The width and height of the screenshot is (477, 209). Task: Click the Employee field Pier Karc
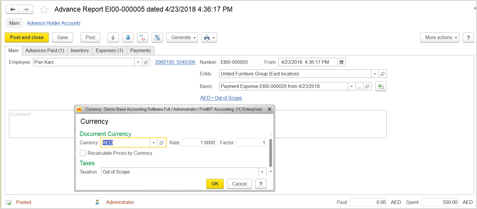[84, 62]
